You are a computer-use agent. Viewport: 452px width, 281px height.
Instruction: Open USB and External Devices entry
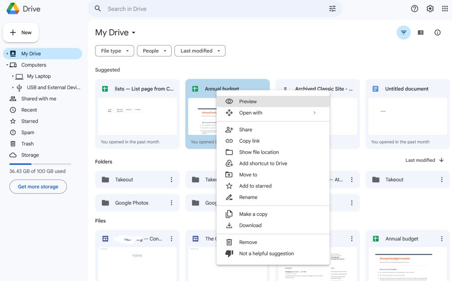54,87
